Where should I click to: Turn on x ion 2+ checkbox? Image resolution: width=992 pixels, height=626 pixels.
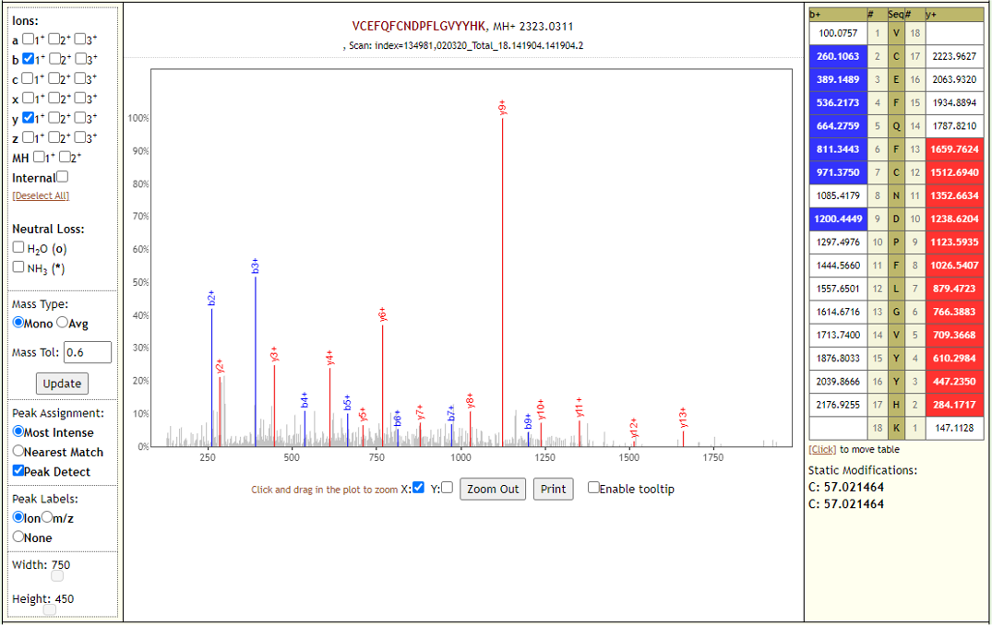click(x=54, y=98)
